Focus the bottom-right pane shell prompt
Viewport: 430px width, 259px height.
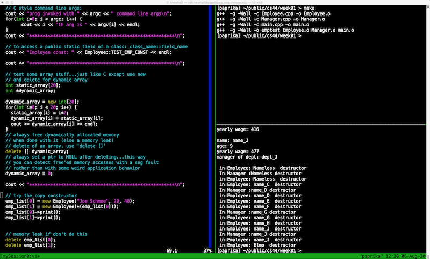point(259,250)
